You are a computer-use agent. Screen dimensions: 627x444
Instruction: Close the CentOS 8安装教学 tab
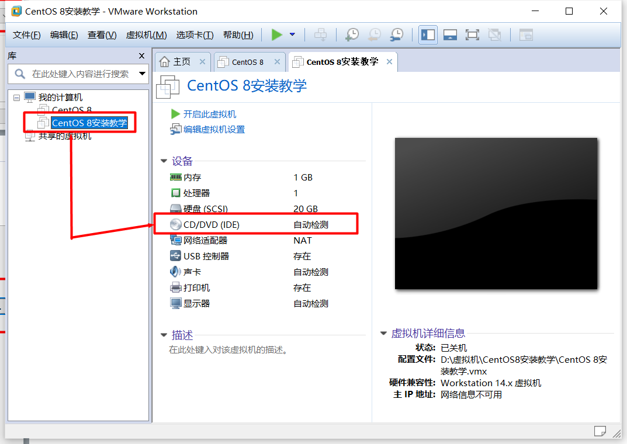pos(390,61)
